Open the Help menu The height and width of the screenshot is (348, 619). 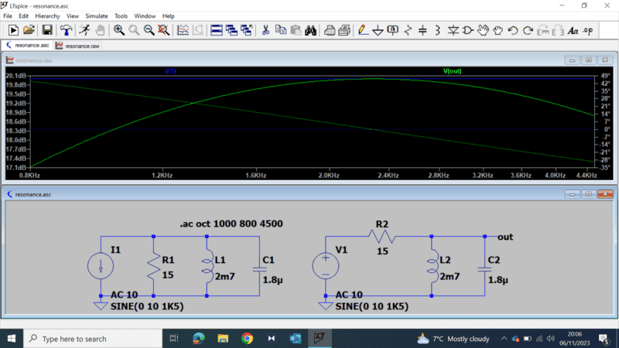pyautogui.click(x=169, y=16)
